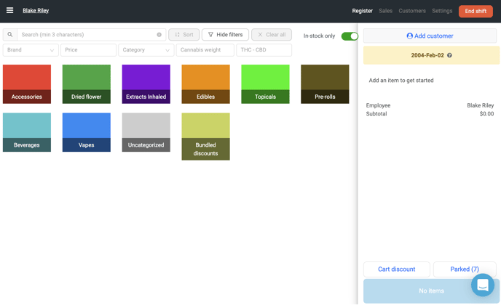Viewport: 501px width, 305px height.
Task: Click the Sort button
Action: (184, 34)
